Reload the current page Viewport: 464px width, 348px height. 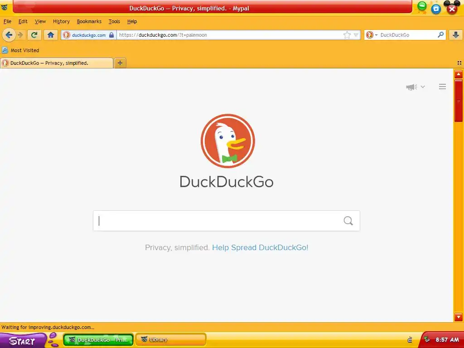34,35
